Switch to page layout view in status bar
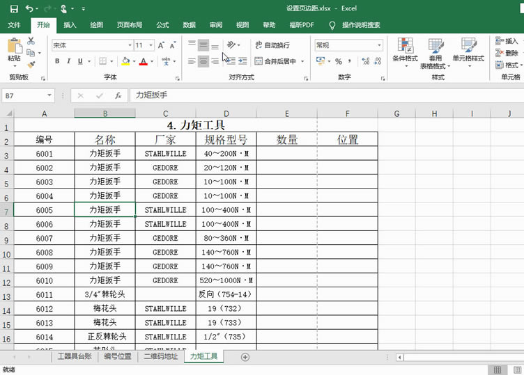This screenshot has width=524, height=375. (516, 369)
